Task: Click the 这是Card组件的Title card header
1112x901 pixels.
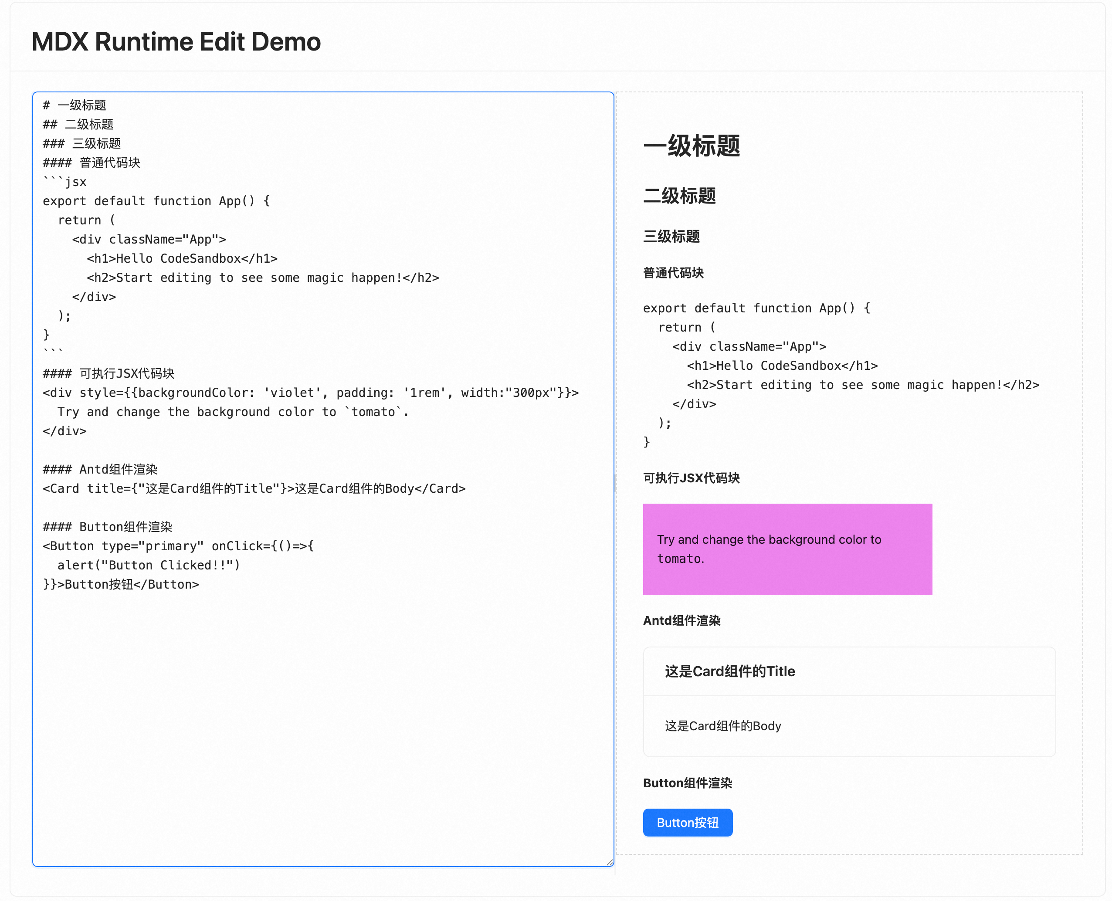Action: 729,671
